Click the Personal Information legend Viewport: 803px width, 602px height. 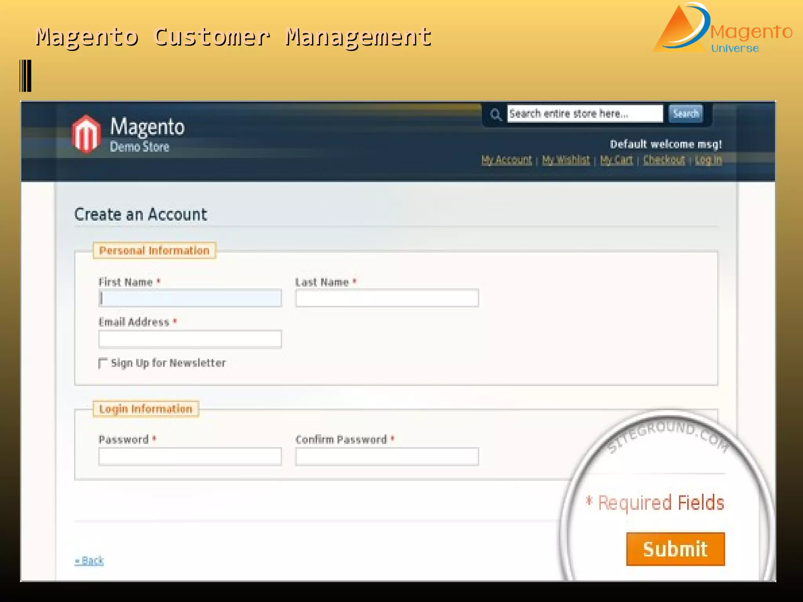[154, 250]
